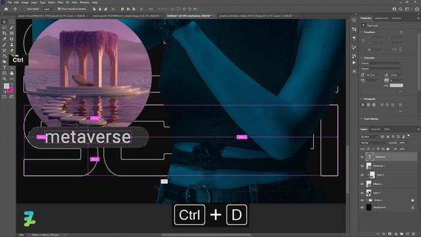
Task: Align horizontal centers in options bar
Action: click(x=100, y=9)
